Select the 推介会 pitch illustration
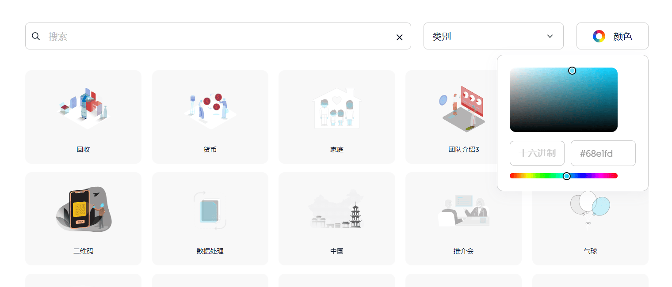The width and height of the screenshot is (672, 287). coord(463,218)
